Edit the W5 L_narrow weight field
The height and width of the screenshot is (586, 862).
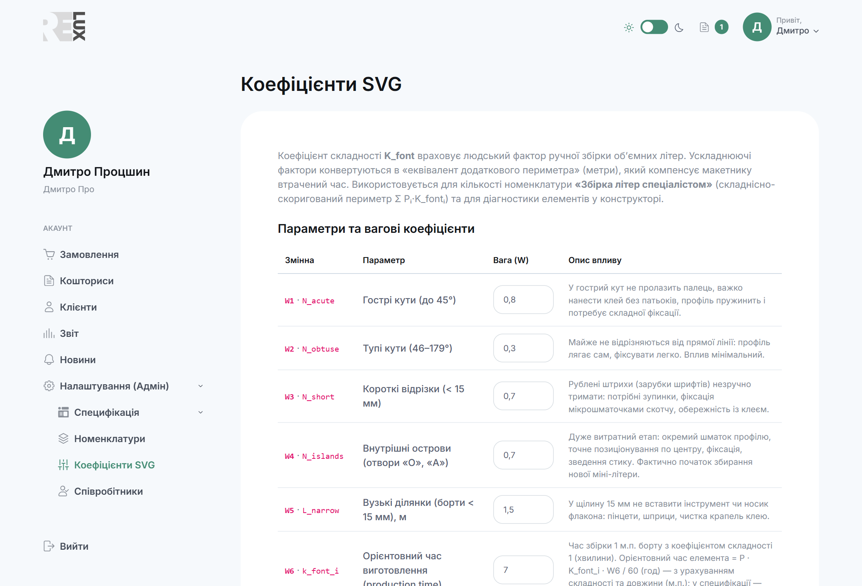[x=523, y=509]
